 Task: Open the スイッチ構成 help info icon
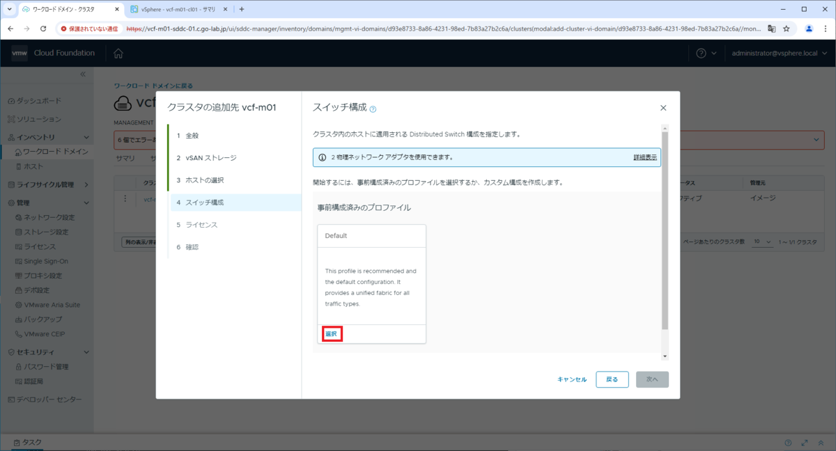373,109
